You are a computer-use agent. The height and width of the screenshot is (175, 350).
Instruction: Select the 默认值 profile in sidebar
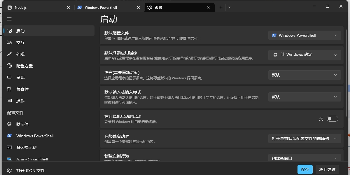tap(21, 124)
